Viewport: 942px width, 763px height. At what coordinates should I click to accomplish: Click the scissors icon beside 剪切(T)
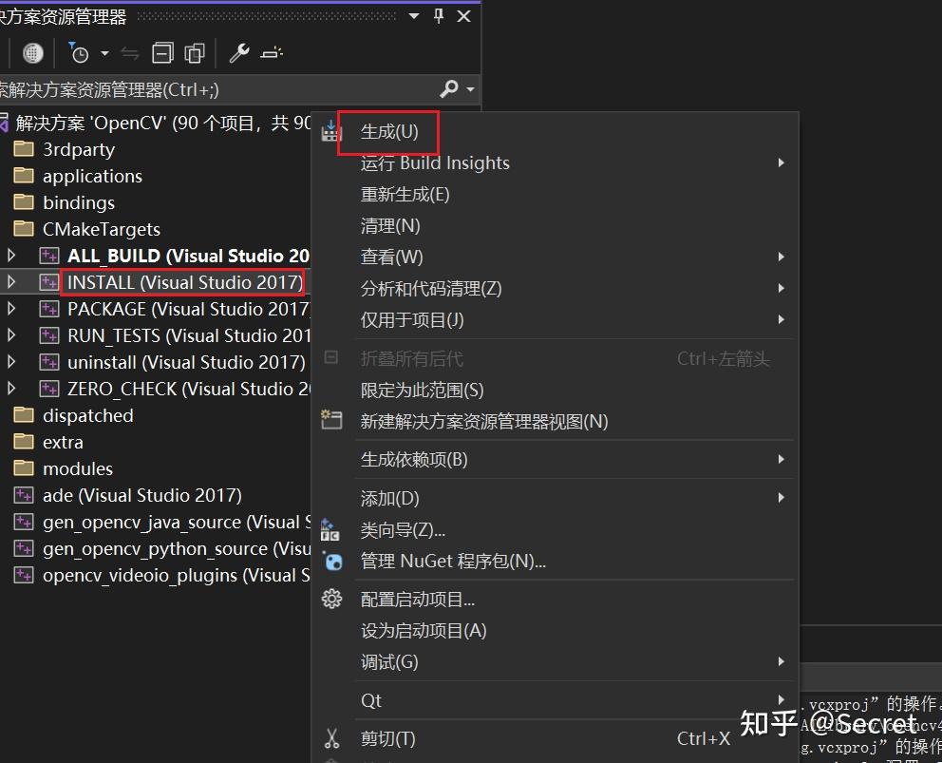click(x=331, y=738)
